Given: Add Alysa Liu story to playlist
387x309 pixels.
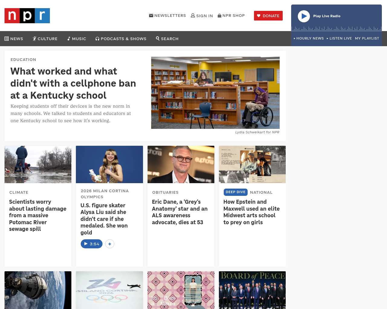Looking at the screenshot, I should [x=110, y=244].
